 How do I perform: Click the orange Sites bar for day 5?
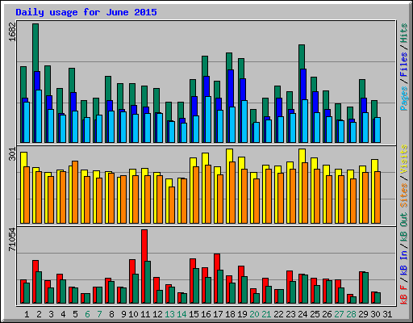pos(75,192)
